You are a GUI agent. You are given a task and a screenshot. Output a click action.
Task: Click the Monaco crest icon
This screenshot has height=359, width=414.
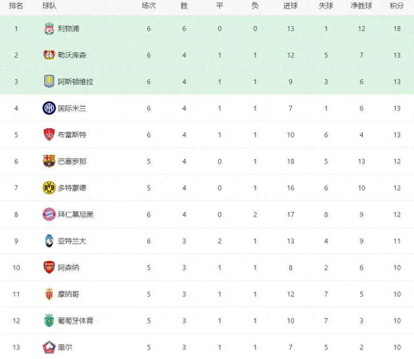(x=49, y=294)
